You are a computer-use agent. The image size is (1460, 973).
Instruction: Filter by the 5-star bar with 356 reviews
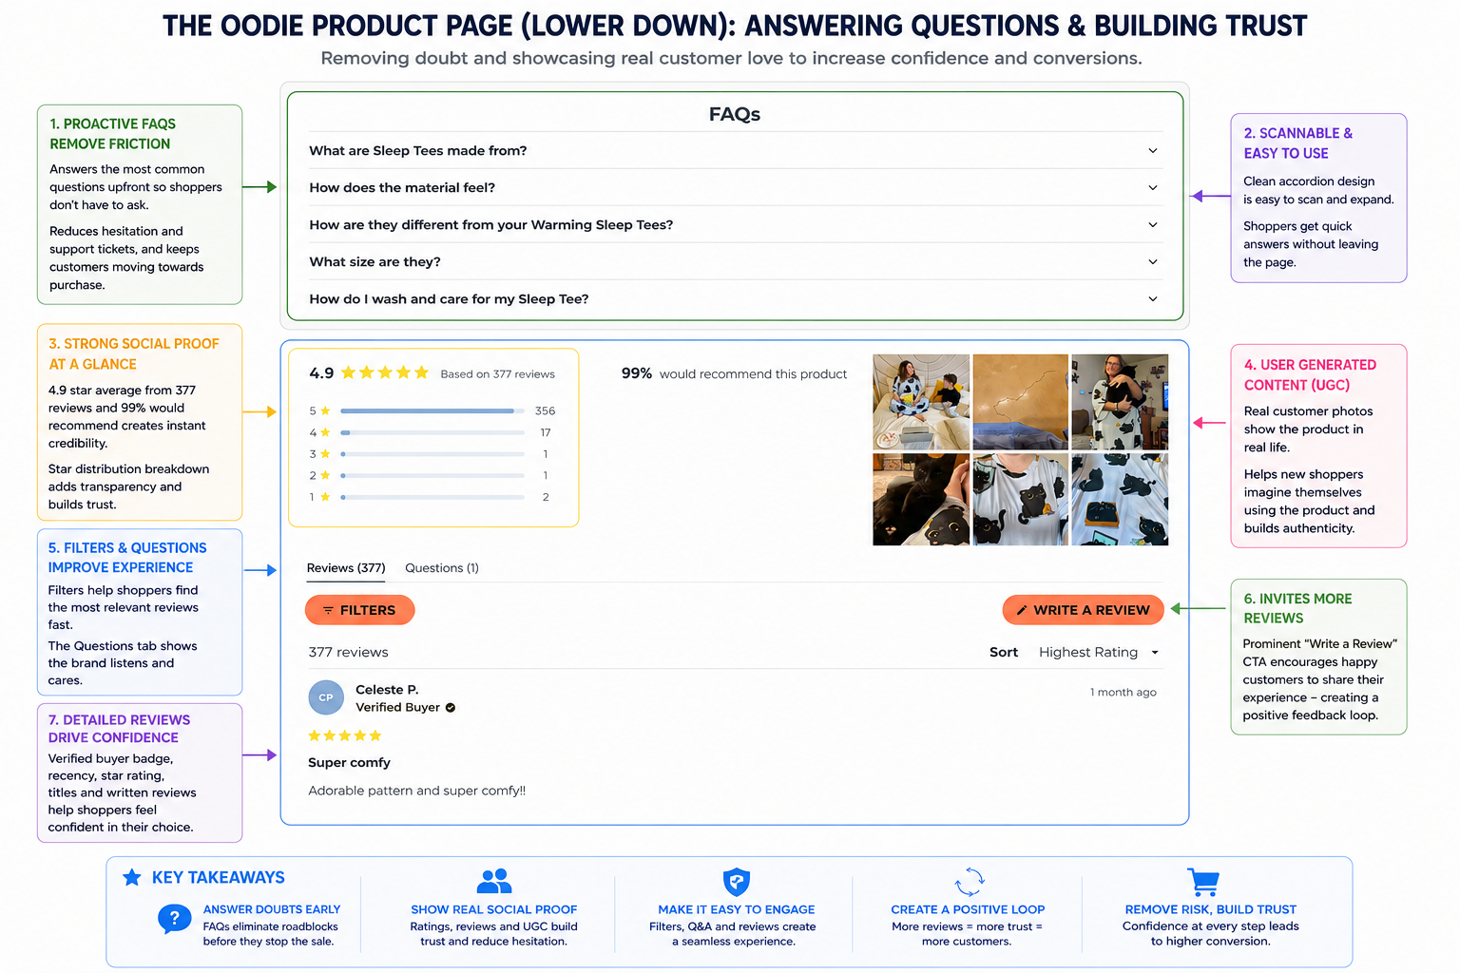(x=432, y=411)
